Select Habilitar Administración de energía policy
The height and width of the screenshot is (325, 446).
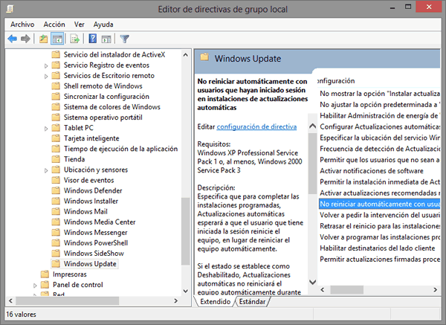pos(379,115)
